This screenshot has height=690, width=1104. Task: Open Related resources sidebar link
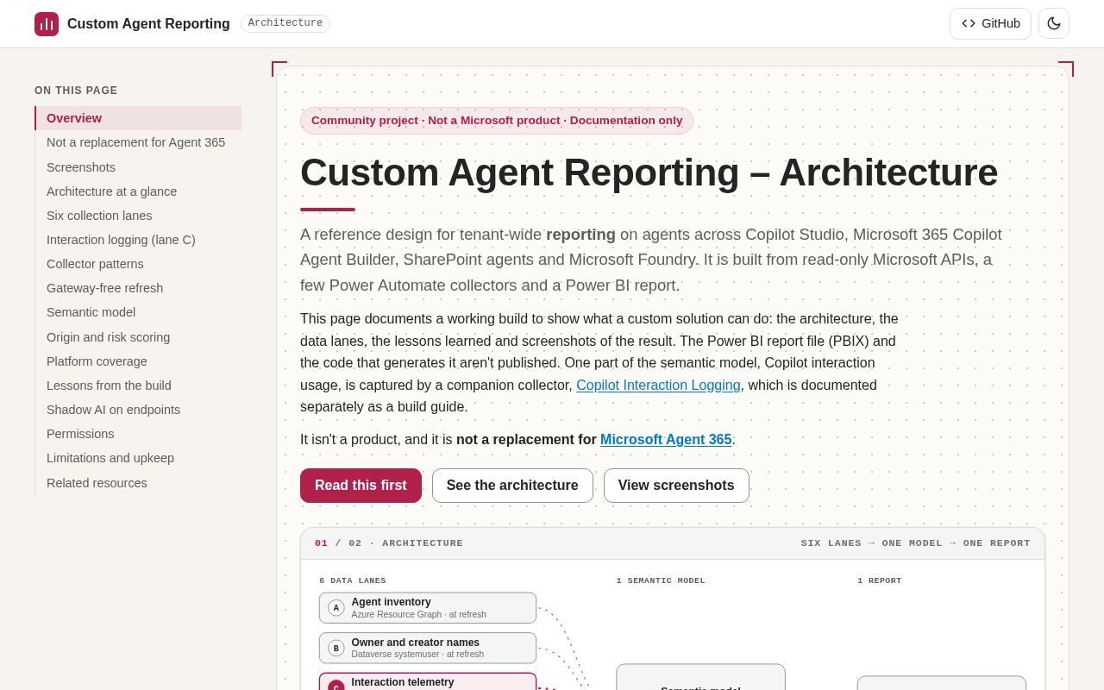click(138, 483)
